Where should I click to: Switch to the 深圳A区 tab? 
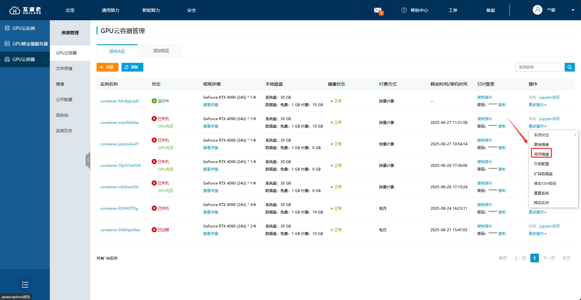[117, 51]
